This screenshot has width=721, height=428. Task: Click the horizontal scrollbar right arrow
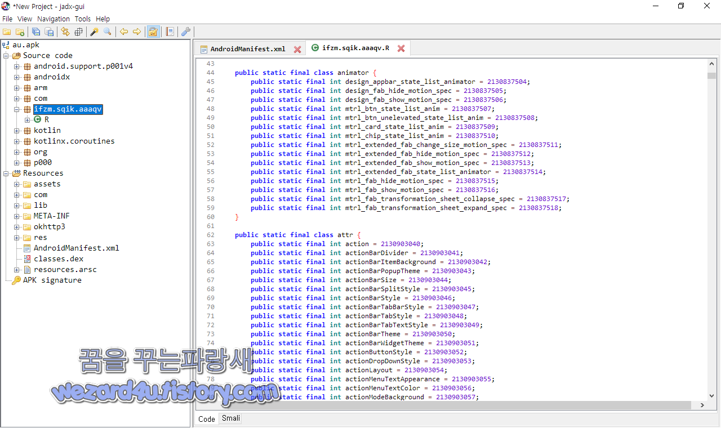[702, 405]
